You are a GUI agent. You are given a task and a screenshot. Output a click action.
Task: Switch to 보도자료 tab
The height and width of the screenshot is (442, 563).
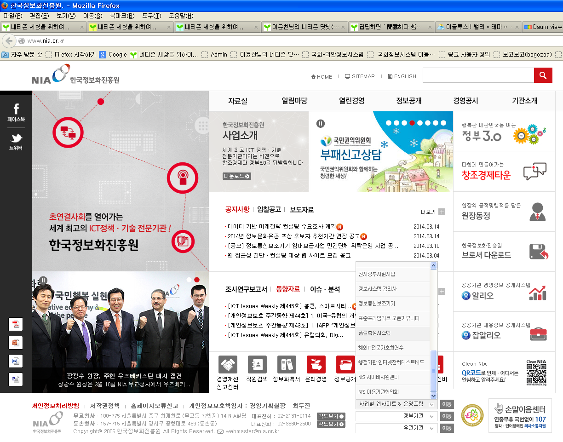302,209
